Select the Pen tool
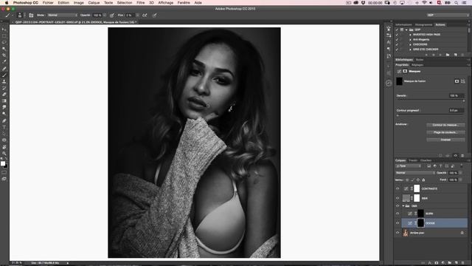The height and width of the screenshot is (266, 472). point(4,120)
